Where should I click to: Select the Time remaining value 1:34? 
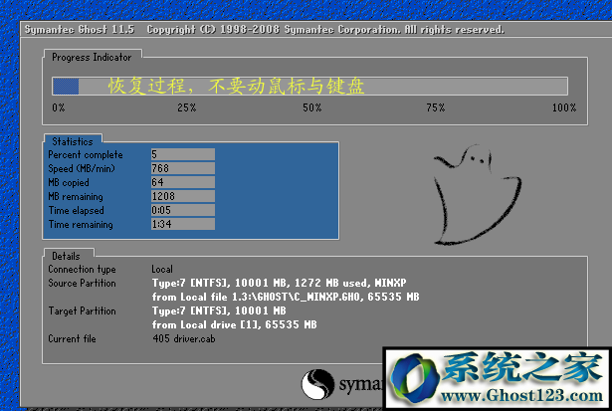pyautogui.click(x=183, y=224)
